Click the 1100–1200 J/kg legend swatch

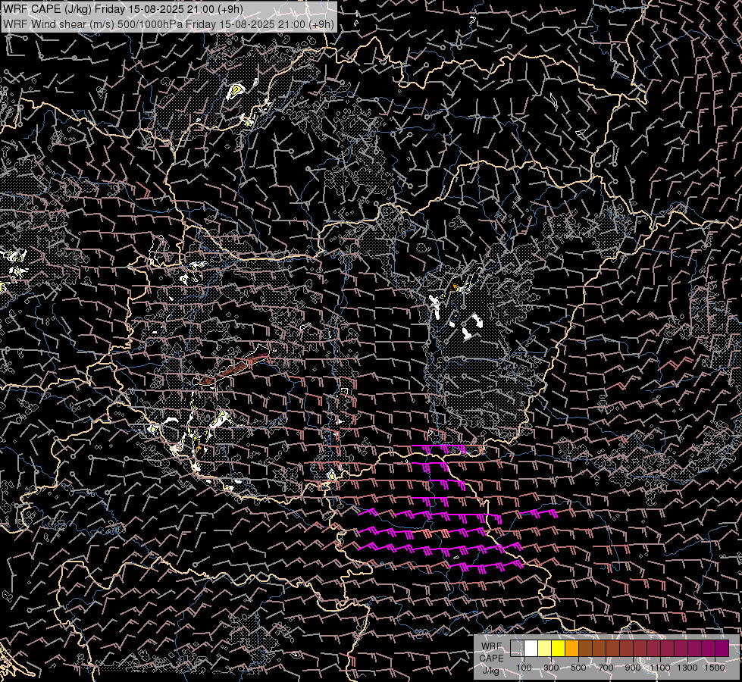[x=667, y=649]
